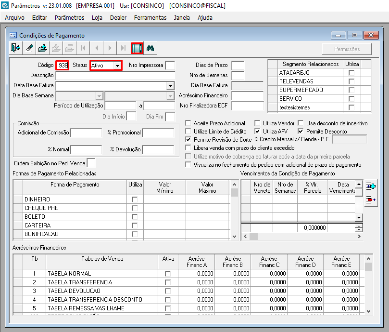The height and width of the screenshot is (332, 389).
Task: Open the Ferramentas menu
Action: 151,18
